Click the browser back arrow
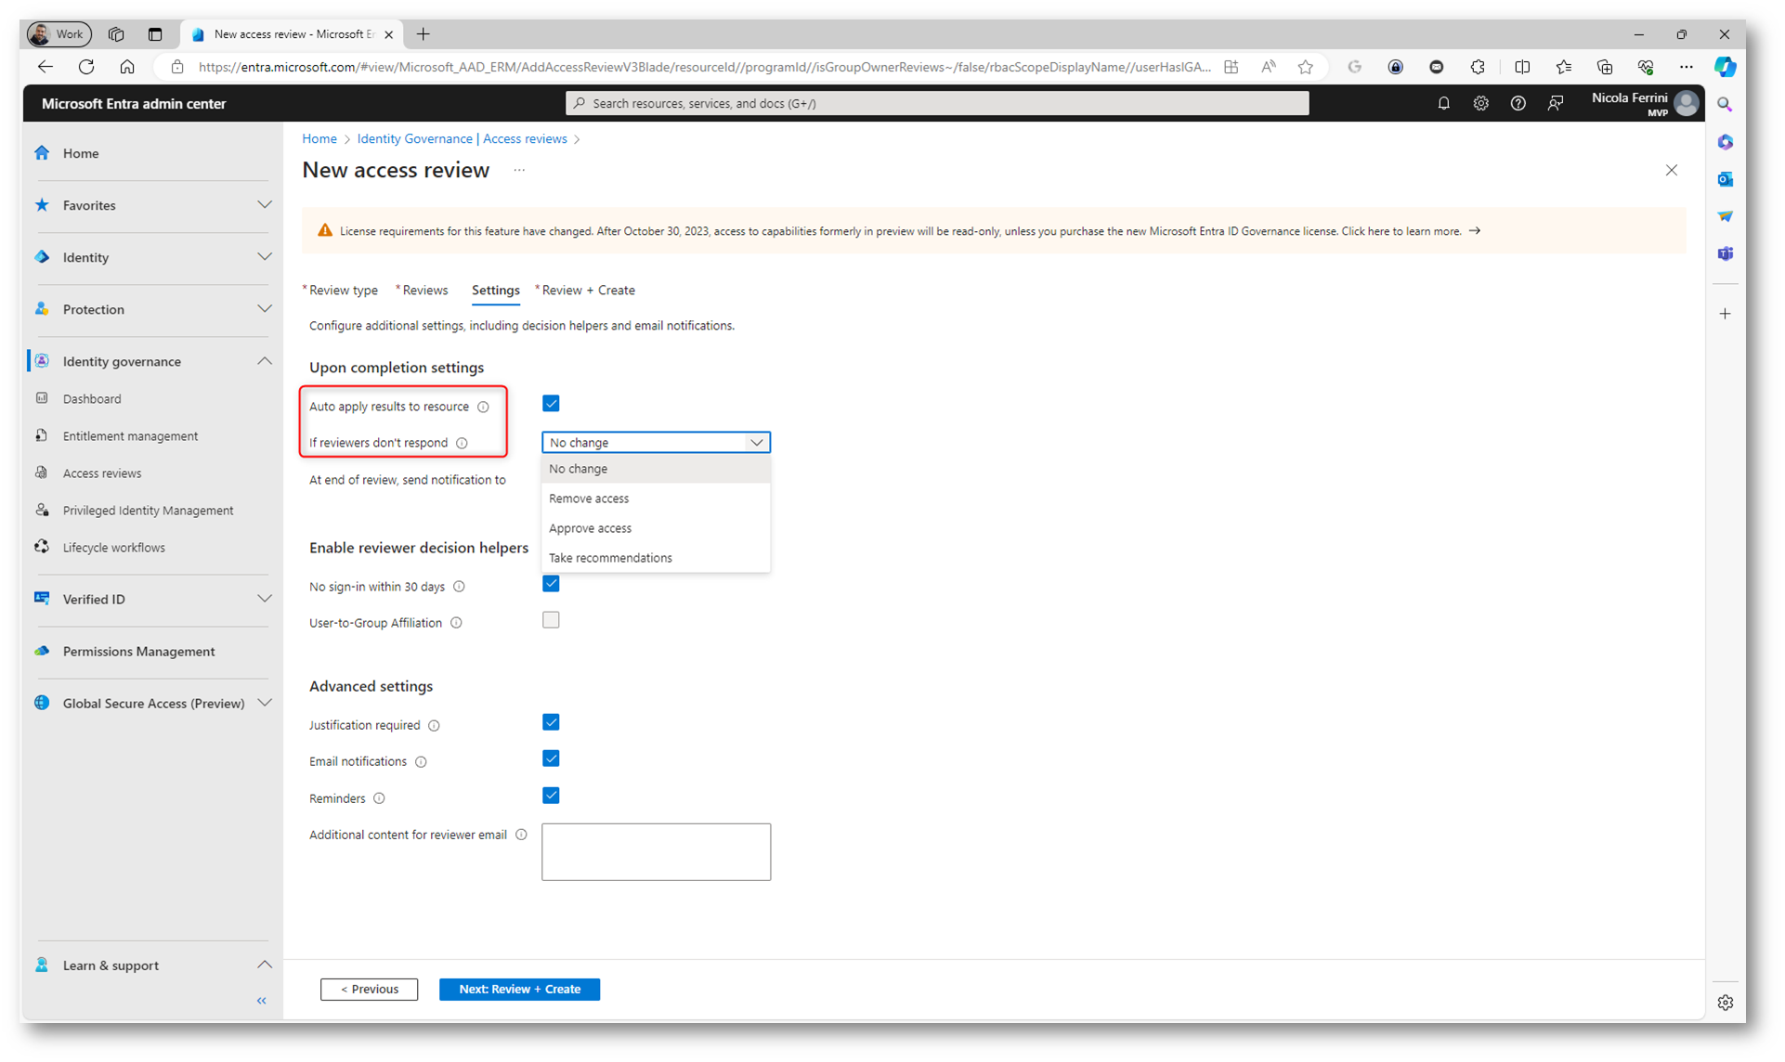 (x=45, y=67)
